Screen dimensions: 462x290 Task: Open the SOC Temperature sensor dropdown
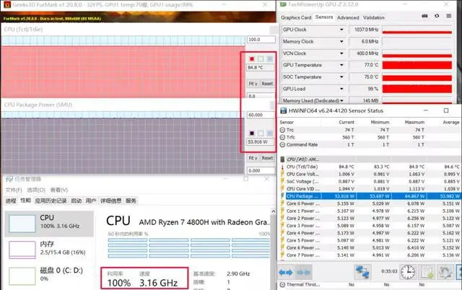click(341, 77)
